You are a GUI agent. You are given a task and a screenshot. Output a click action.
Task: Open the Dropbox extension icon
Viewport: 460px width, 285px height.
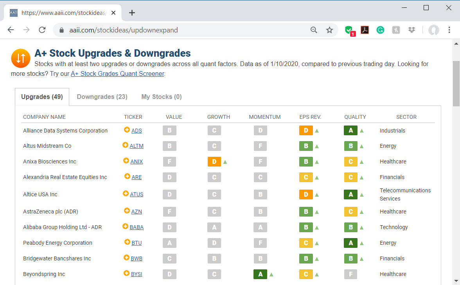[x=411, y=30]
